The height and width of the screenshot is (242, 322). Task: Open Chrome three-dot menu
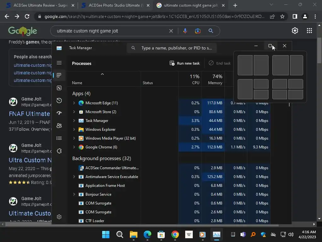[315, 16]
